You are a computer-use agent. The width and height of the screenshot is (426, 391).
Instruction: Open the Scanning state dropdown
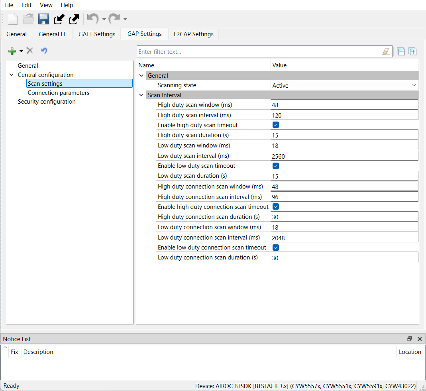point(414,85)
